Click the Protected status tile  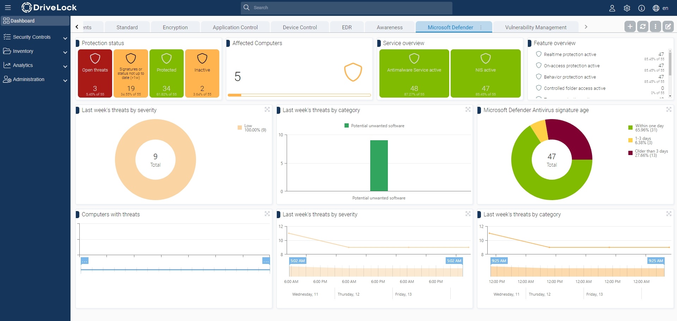pyautogui.click(x=166, y=73)
